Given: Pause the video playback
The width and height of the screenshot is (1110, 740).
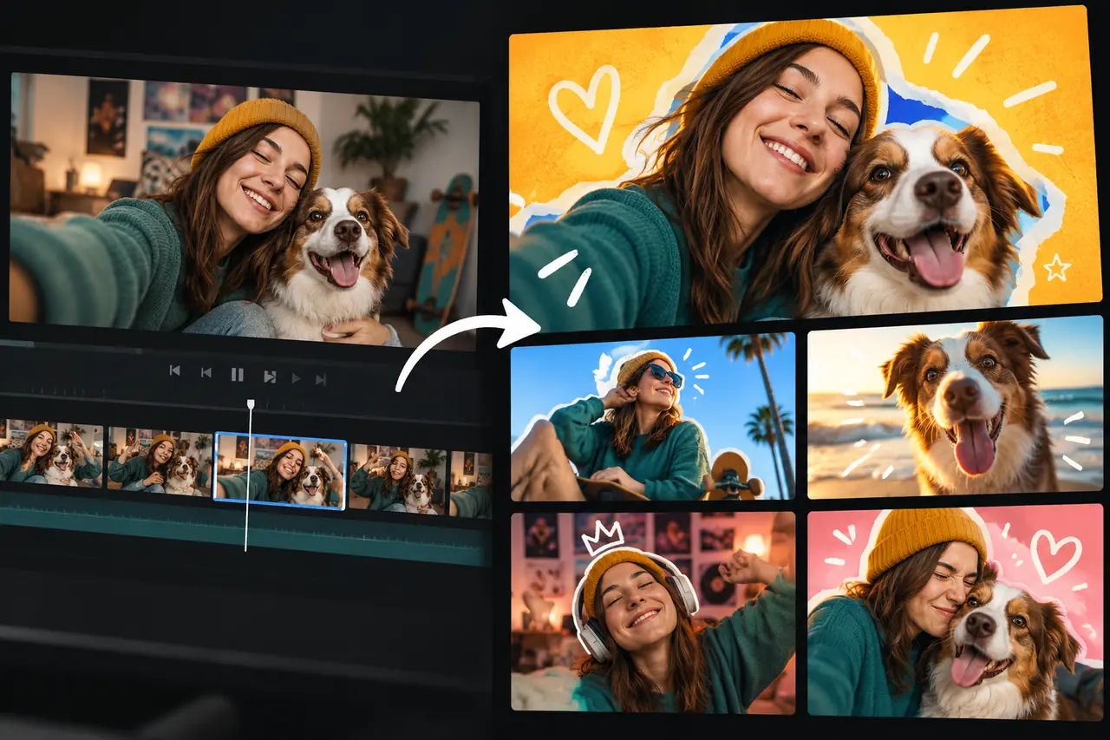Looking at the screenshot, I should click(x=237, y=375).
